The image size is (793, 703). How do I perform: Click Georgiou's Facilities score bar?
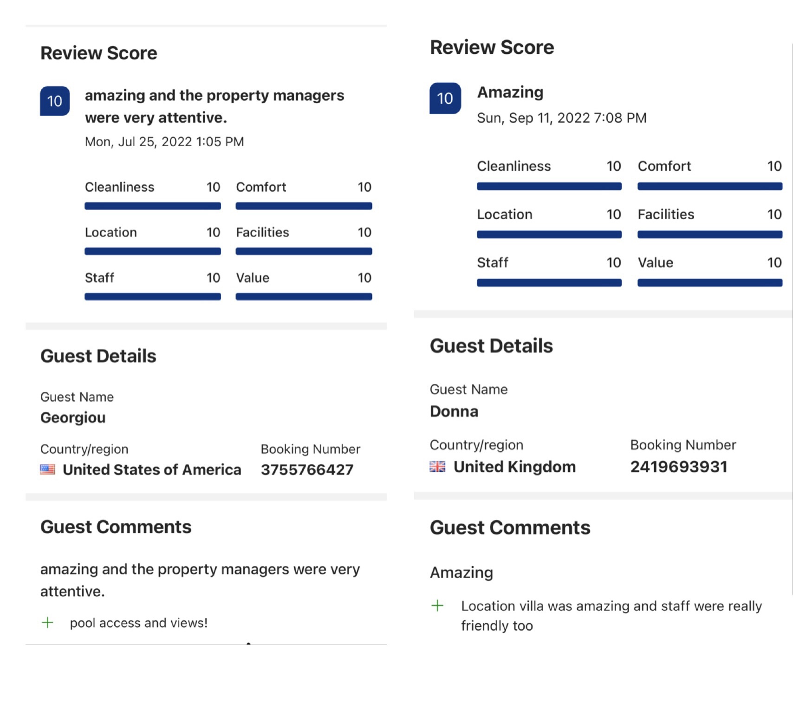tap(304, 251)
